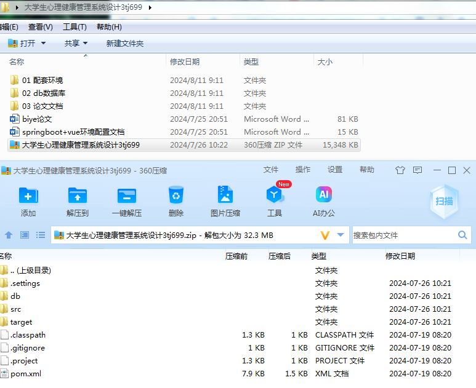The height and width of the screenshot is (388, 476).
Task: Click the 7.9 KB size of pom.xml
Action: point(253,373)
